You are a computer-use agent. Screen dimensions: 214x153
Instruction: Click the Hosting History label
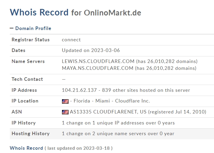(31, 134)
